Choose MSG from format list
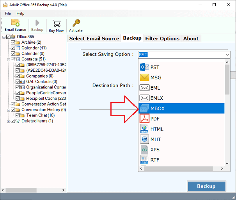Screen dimensions: 236x200 coord(181,78)
